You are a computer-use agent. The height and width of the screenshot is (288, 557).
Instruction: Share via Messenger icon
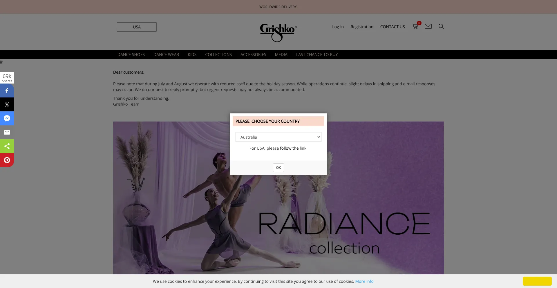click(7, 118)
